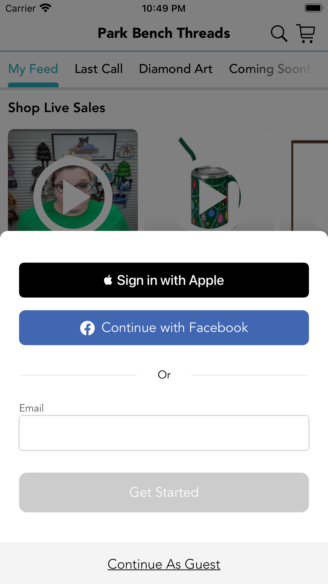The width and height of the screenshot is (328, 584).
Task: Switch to the My Feed tab
Action: pos(33,69)
